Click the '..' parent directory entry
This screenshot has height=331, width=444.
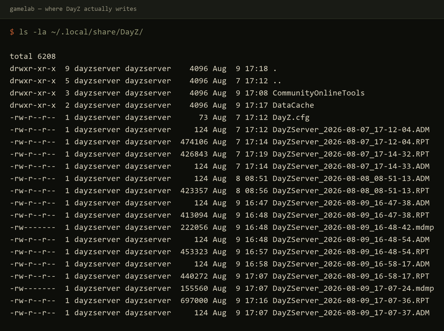pyautogui.click(x=277, y=82)
